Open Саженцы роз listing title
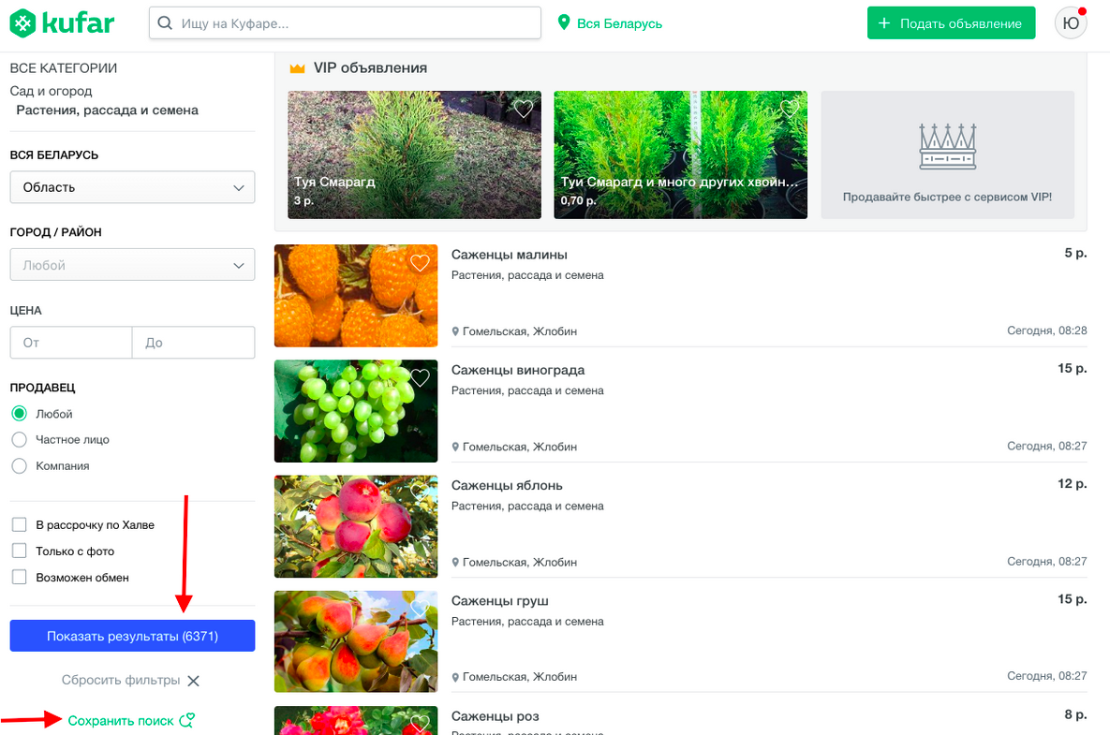 pyautogui.click(x=495, y=716)
